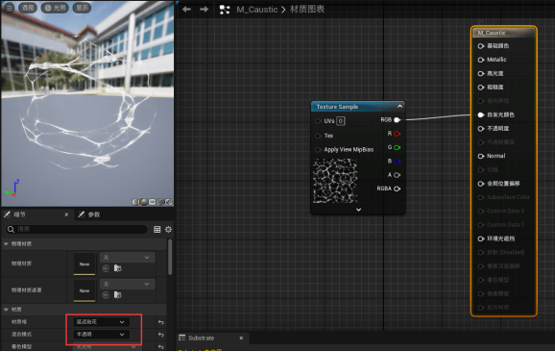Image resolution: width=555 pixels, height=352 pixels.
Task: Click the 自发光颜色 emissive color pin
Action: (x=481, y=114)
